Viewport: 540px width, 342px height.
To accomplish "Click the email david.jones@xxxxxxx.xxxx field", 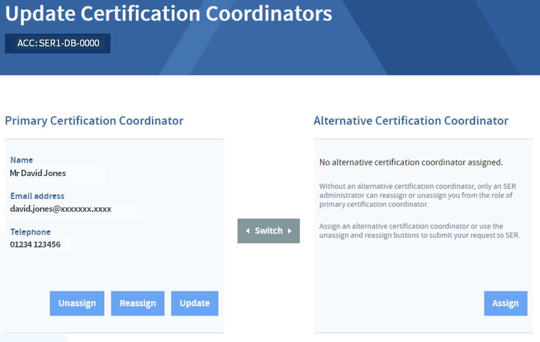I will (x=74, y=209).
